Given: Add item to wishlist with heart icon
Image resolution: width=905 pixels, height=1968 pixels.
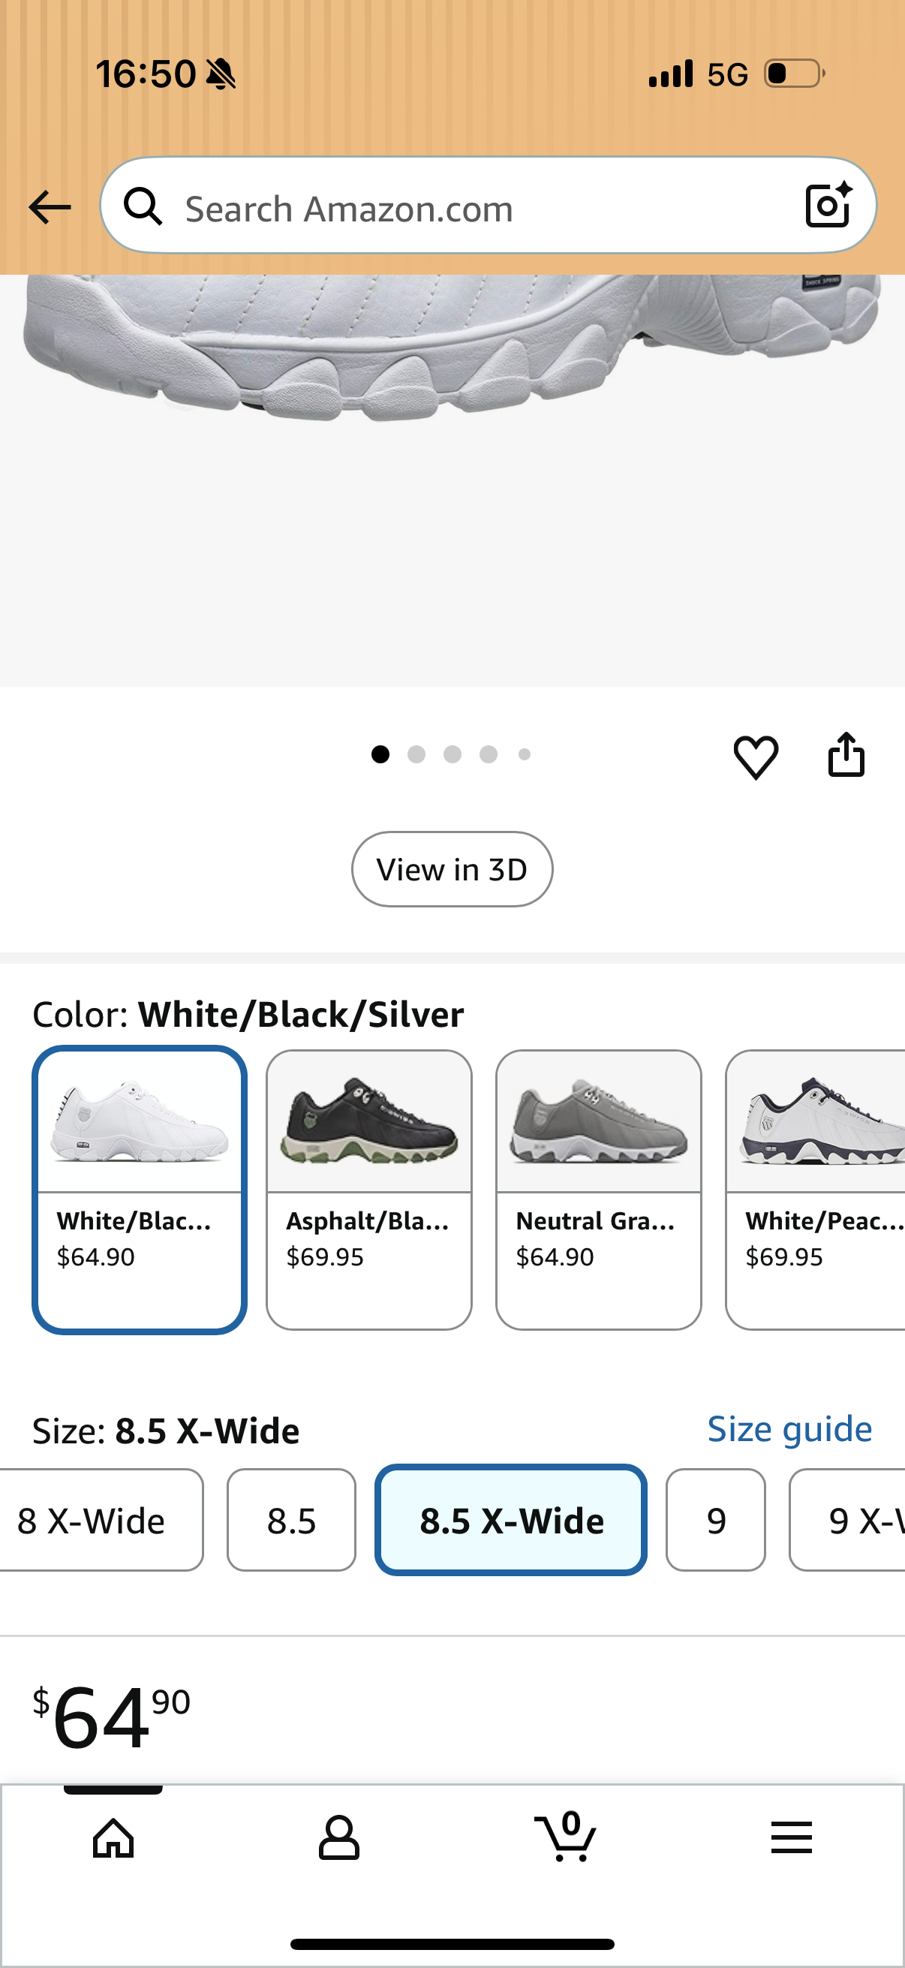Looking at the screenshot, I should tap(756, 757).
